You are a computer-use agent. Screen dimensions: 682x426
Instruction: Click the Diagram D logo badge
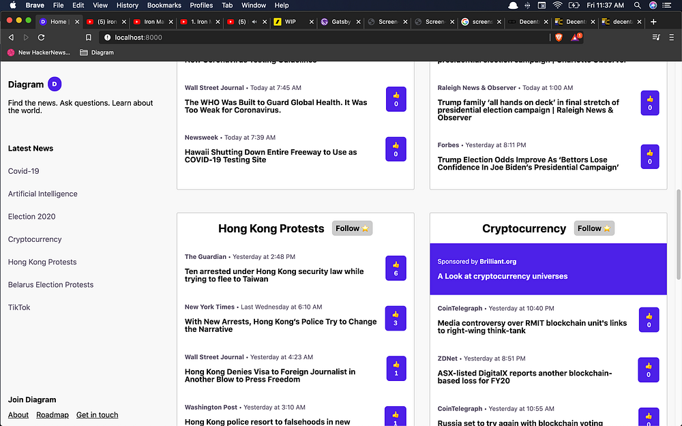tap(55, 84)
